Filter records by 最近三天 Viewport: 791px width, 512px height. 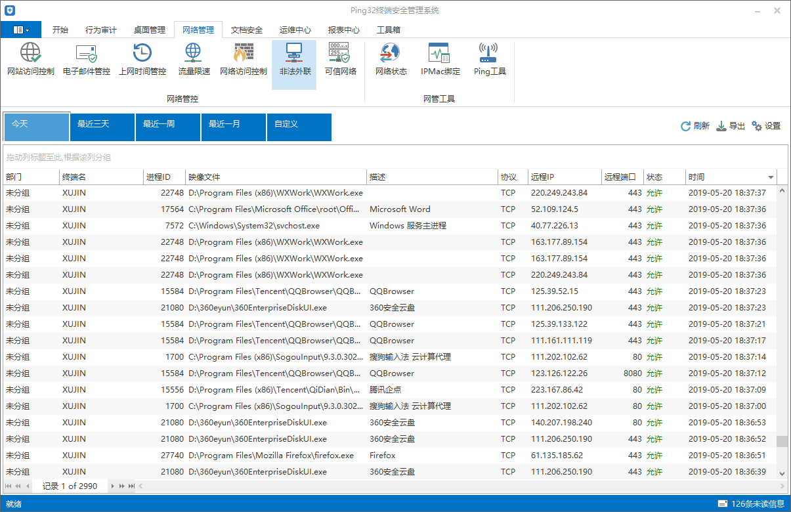(102, 127)
